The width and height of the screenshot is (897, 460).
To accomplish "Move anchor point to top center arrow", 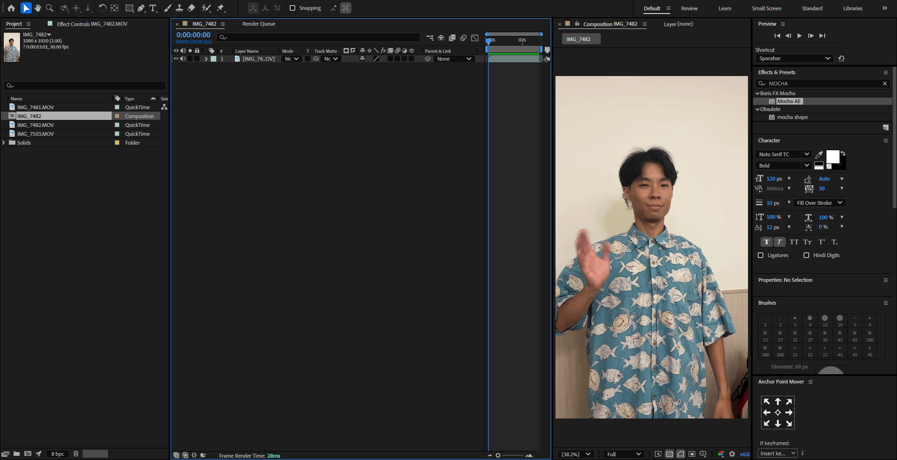I will pyautogui.click(x=778, y=401).
